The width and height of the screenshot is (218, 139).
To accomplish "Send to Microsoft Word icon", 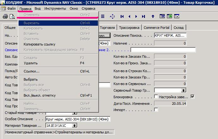I will (162, 16).
